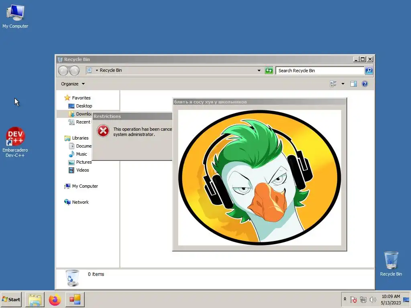The width and height of the screenshot is (411, 308).
Task: Click the network tray icon
Action: point(363,299)
